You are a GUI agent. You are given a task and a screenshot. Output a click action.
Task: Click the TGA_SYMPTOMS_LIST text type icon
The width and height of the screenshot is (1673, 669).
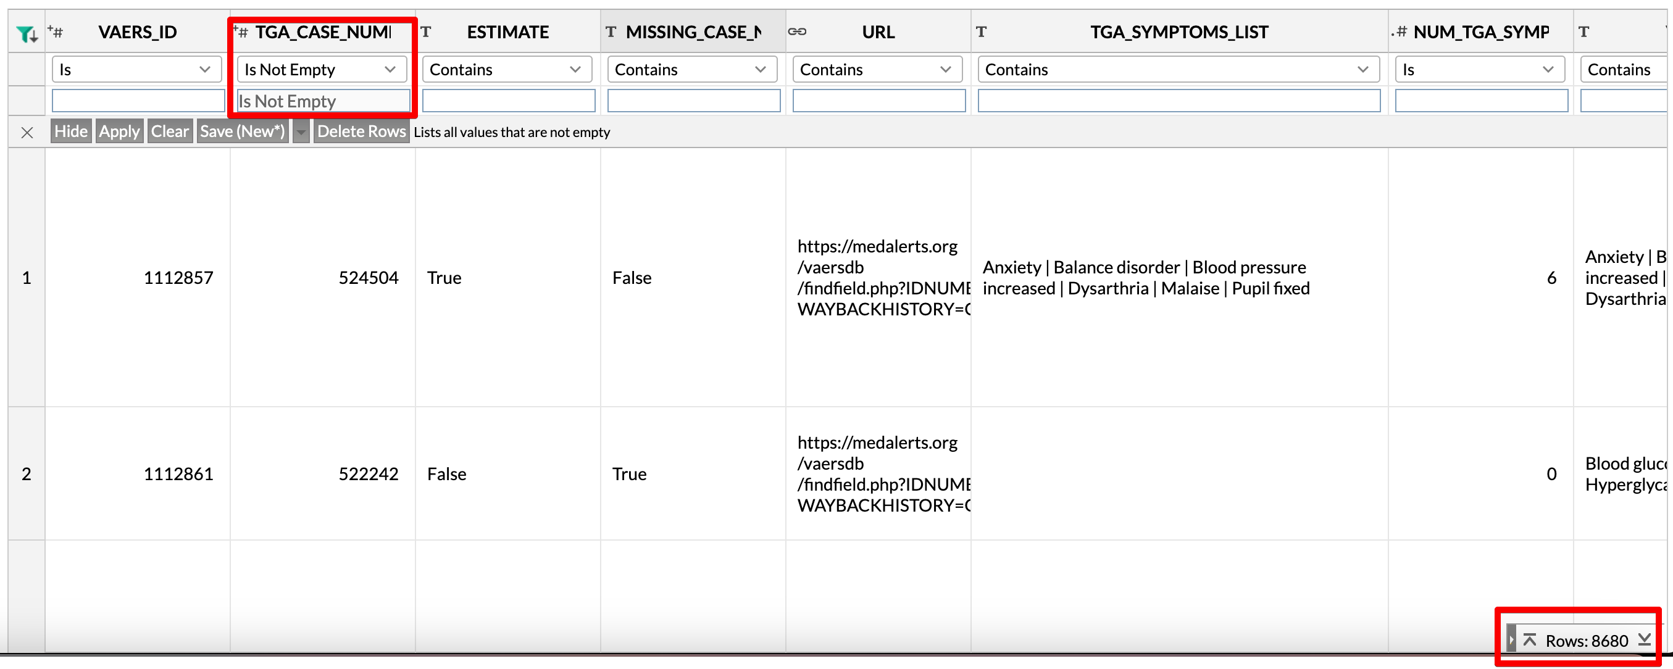pyautogui.click(x=982, y=32)
